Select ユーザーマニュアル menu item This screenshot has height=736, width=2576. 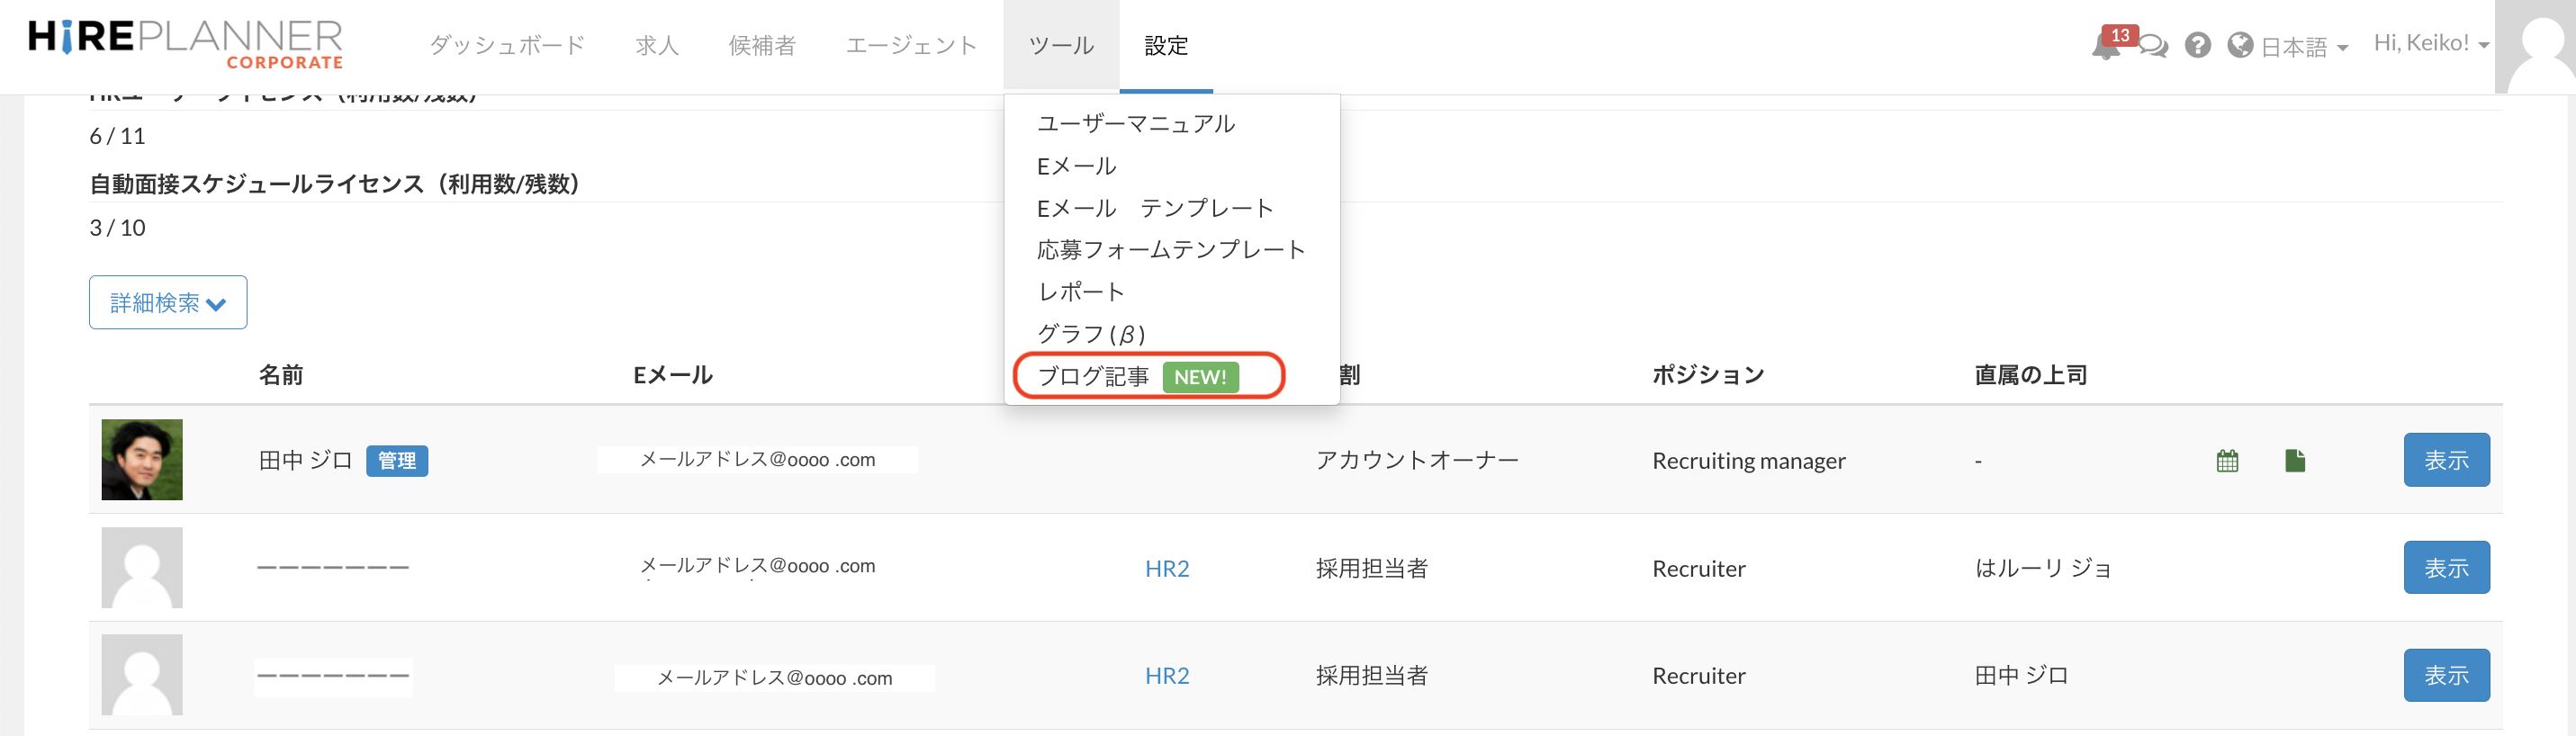[1136, 124]
